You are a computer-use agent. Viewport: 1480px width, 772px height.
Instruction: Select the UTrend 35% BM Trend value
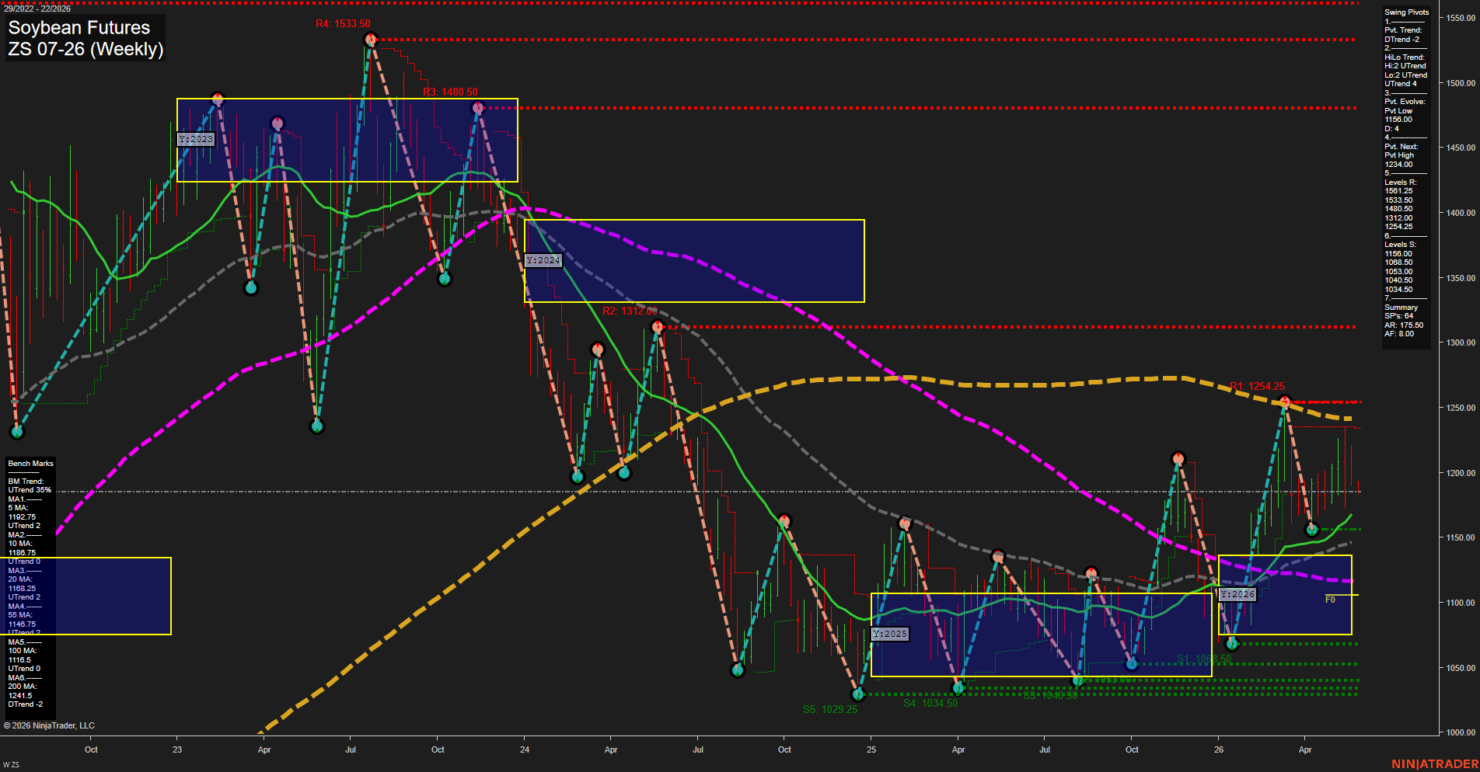30,490
